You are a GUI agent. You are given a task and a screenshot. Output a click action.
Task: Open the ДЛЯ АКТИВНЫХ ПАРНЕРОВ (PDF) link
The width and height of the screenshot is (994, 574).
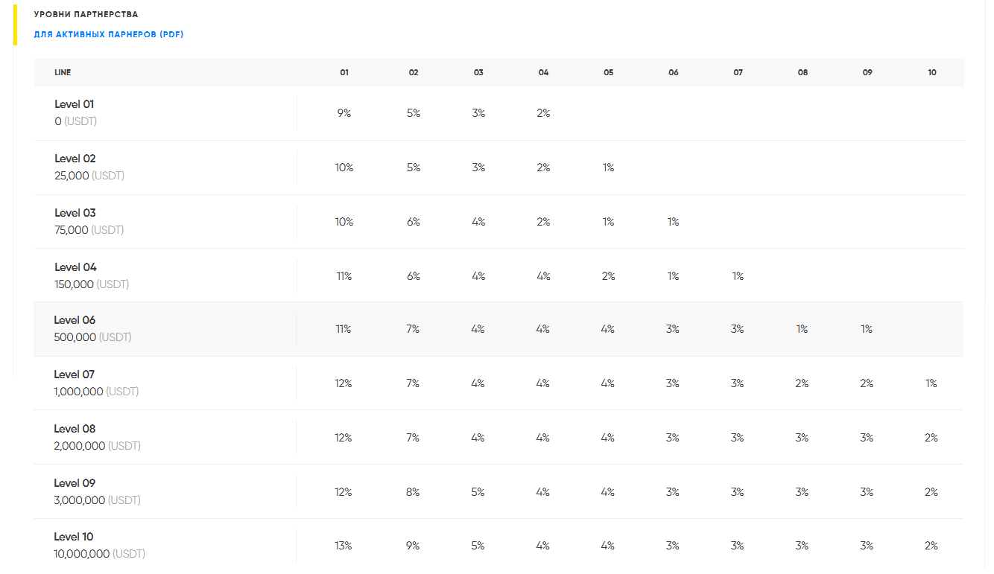click(109, 34)
